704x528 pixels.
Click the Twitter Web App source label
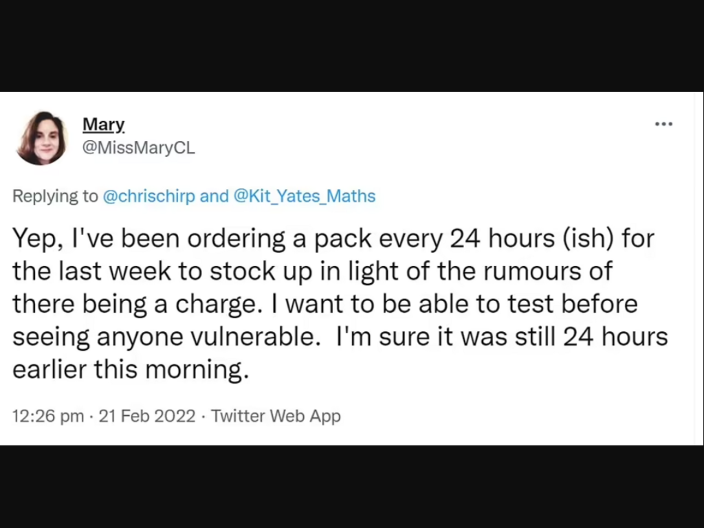tap(276, 416)
